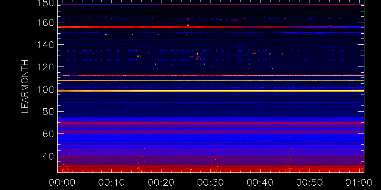Click the 00:20 time axis label

point(161,182)
